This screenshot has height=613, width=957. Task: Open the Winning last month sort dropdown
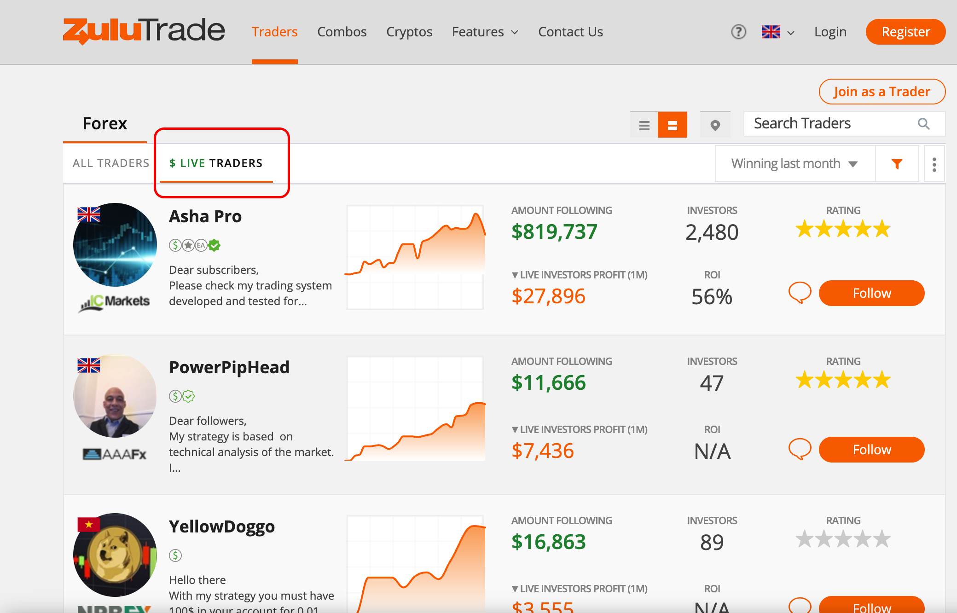coord(795,164)
